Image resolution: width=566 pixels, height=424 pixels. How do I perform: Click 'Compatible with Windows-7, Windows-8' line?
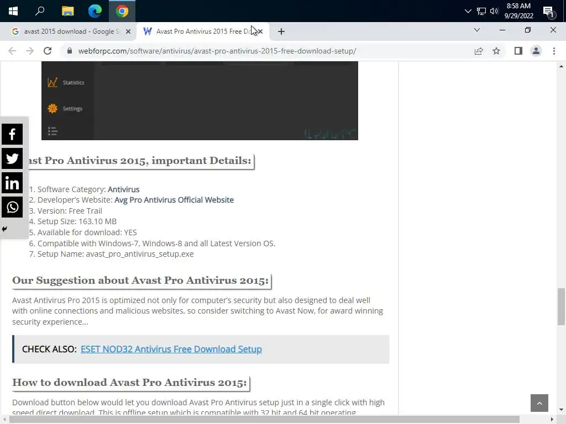(156, 243)
